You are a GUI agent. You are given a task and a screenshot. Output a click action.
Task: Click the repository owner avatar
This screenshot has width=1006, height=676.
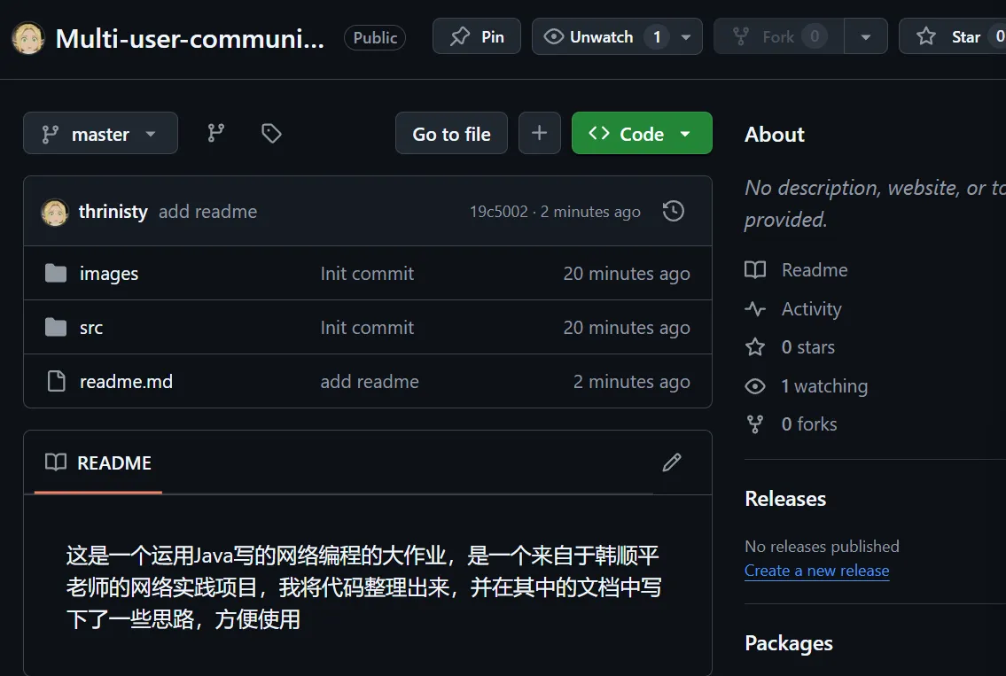[x=27, y=37]
